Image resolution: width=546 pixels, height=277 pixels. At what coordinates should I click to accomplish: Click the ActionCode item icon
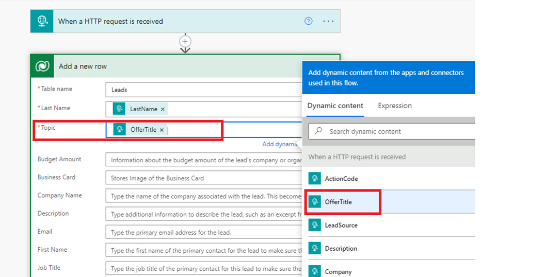[314, 178]
